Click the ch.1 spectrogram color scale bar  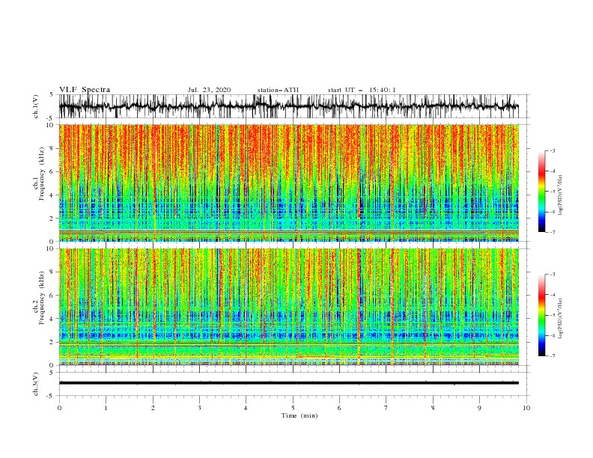(x=542, y=192)
